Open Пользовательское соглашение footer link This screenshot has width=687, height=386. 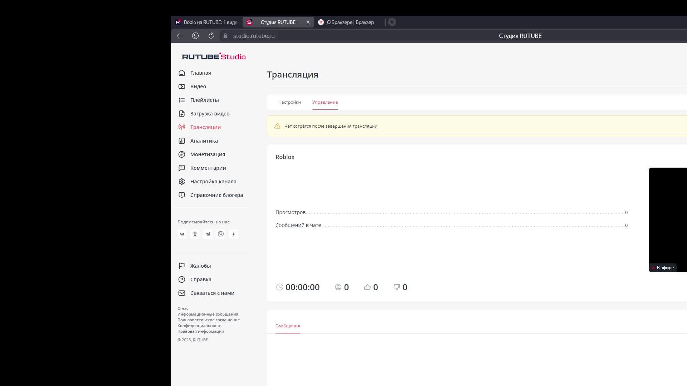pos(209,320)
